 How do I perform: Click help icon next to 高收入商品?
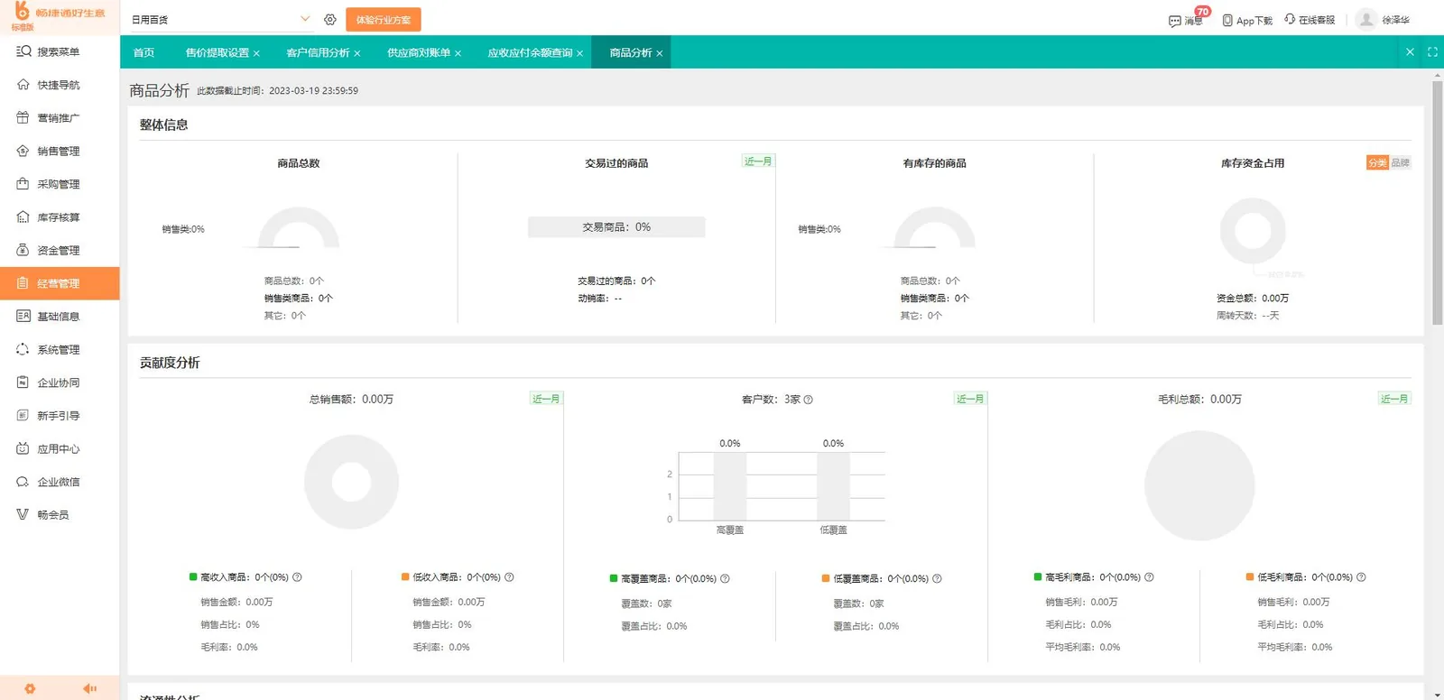click(x=297, y=577)
